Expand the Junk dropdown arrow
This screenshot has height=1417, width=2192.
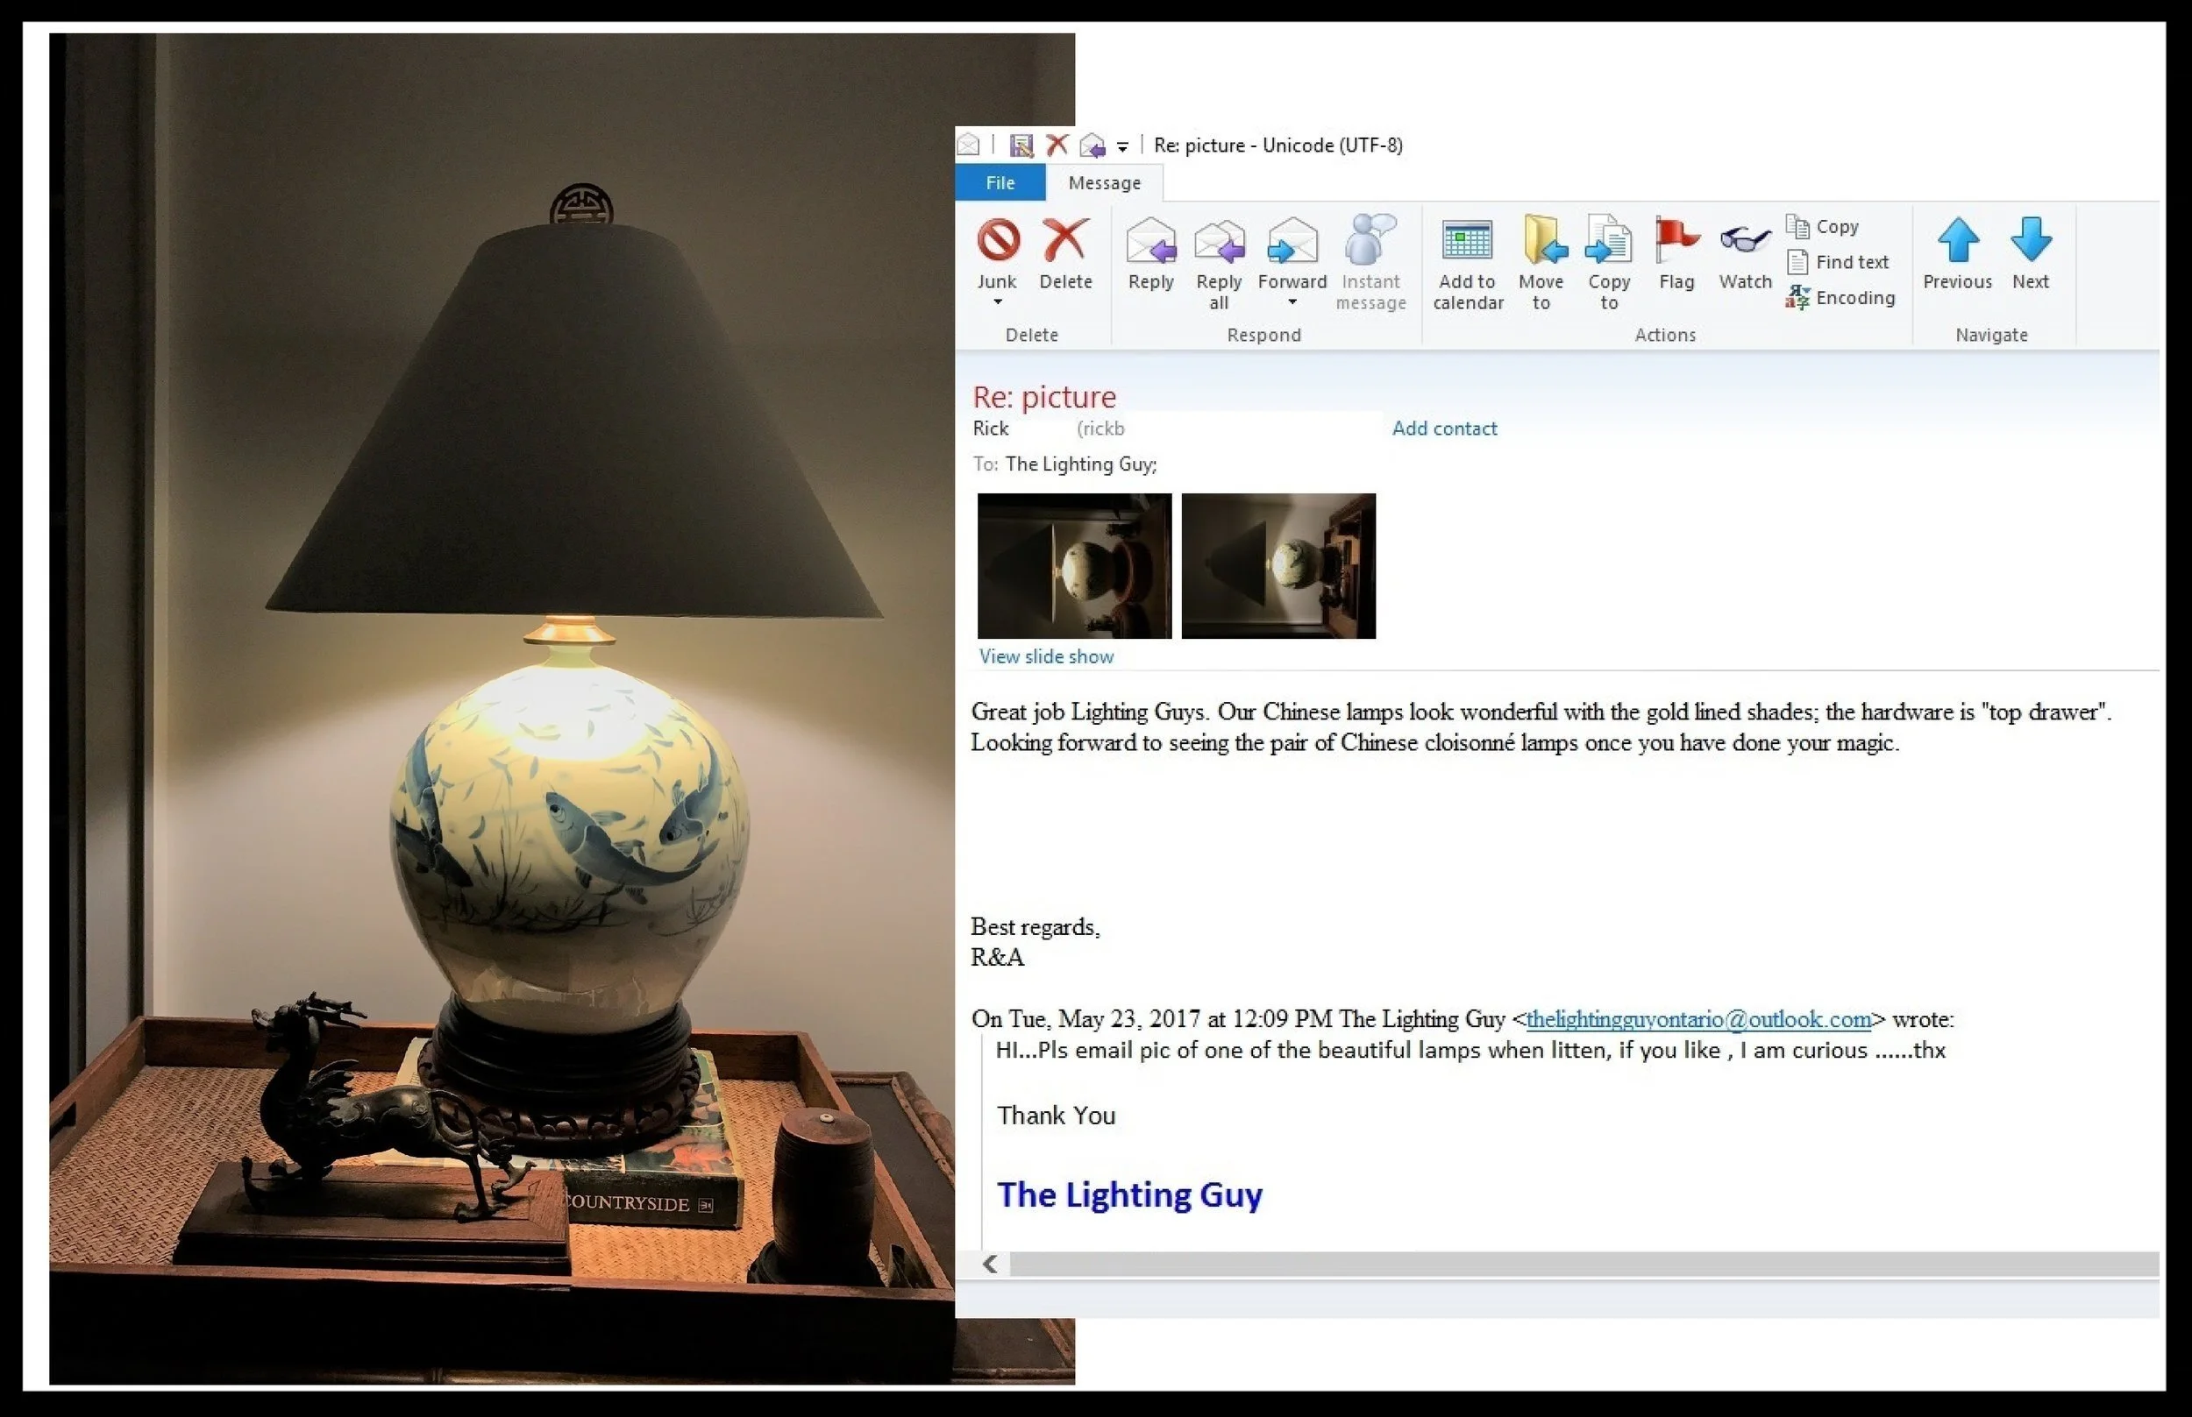tap(997, 302)
